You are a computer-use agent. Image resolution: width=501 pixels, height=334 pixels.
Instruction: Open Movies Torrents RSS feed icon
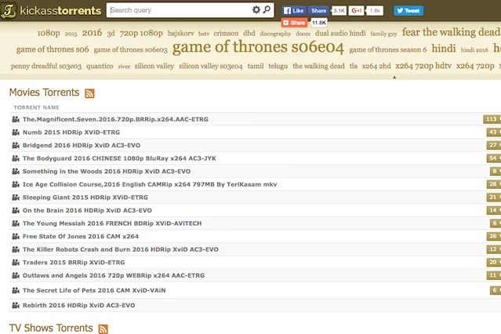(89, 93)
